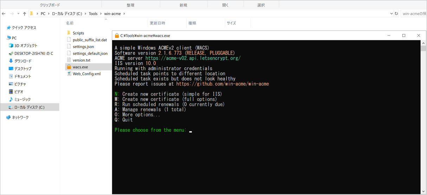
Task: Click the クイック アクセス star icon
Action: click(8, 28)
